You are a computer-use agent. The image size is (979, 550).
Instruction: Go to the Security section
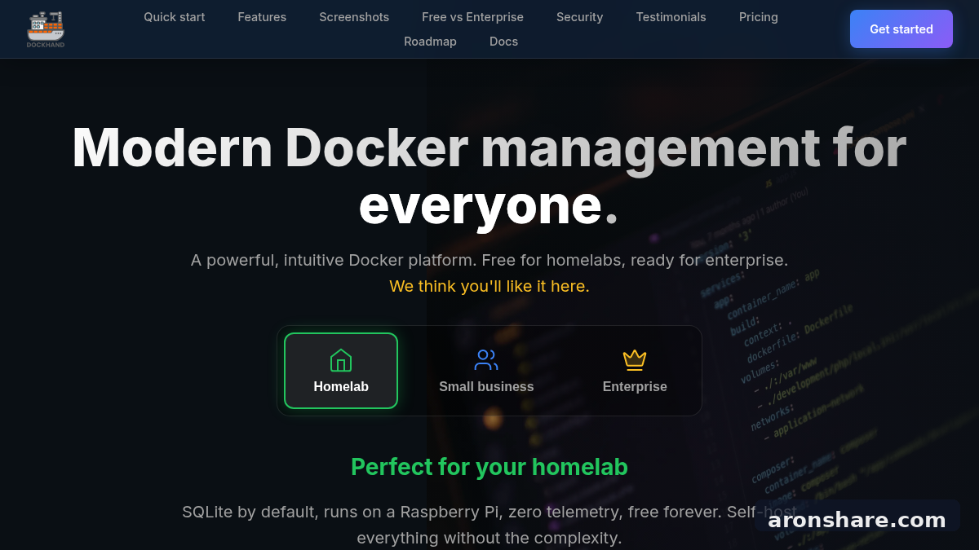[580, 17]
